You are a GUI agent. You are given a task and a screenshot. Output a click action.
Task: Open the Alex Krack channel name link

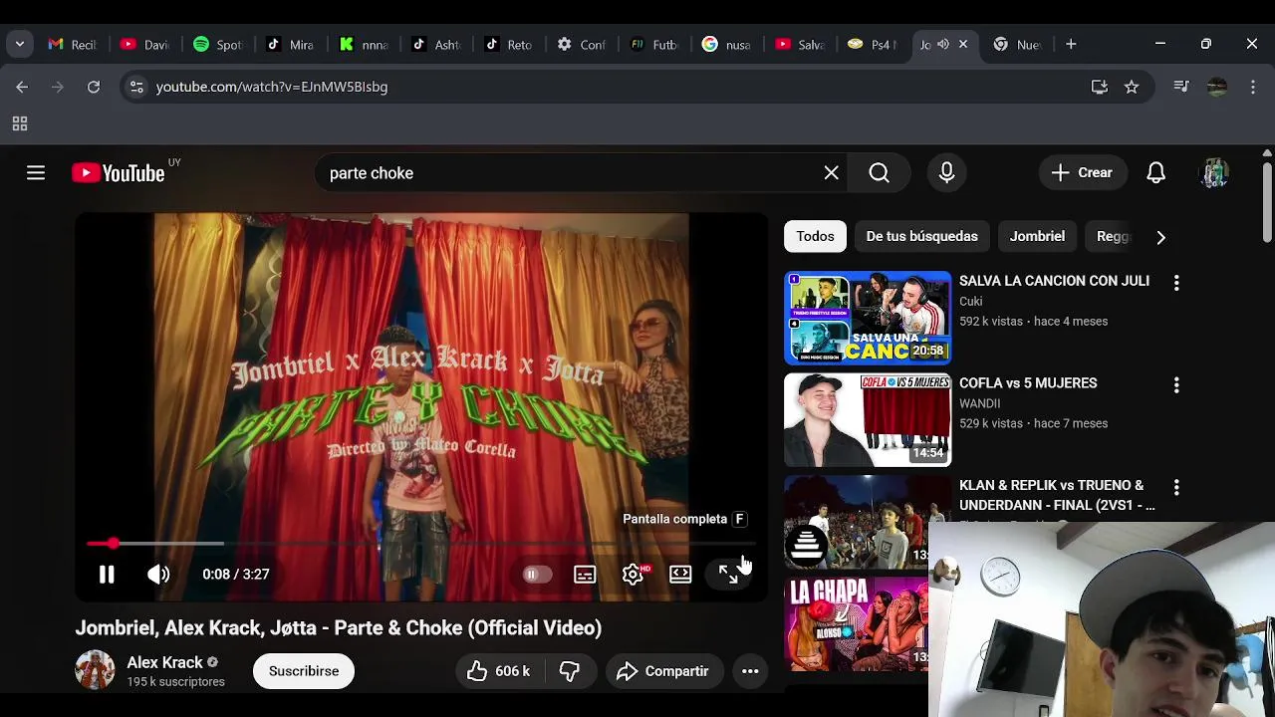tap(164, 662)
